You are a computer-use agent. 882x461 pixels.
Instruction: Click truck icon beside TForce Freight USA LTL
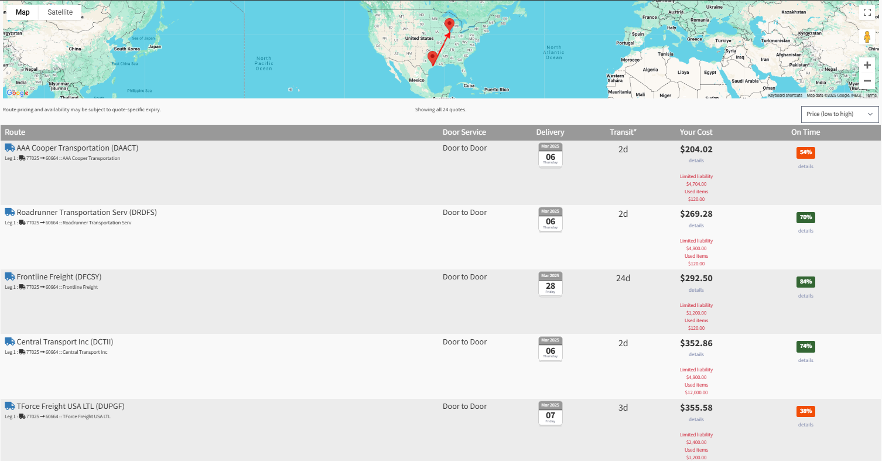coord(10,406)
